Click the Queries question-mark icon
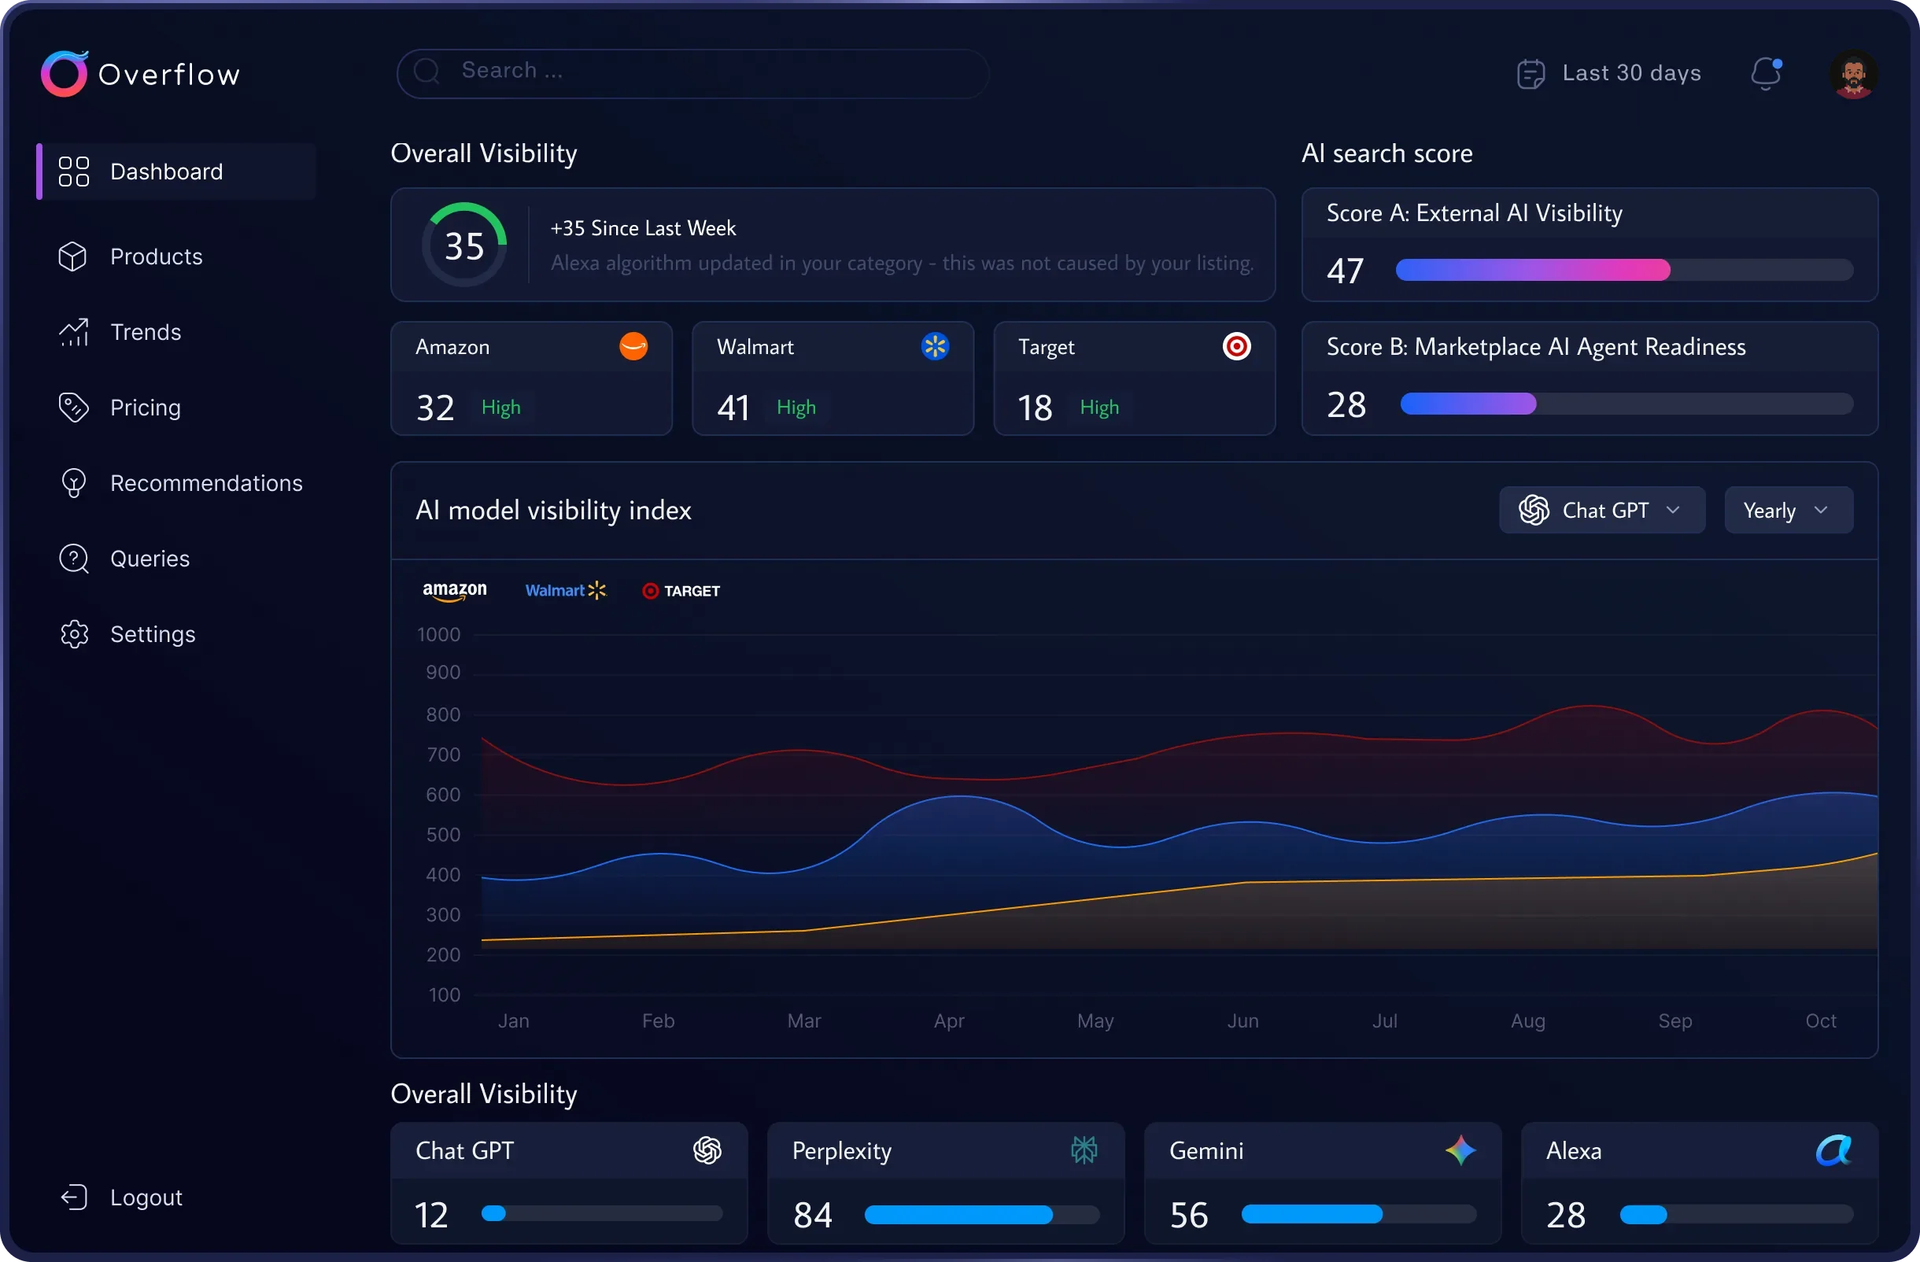The height and width of the screenshot is (1262, 1920). (73, 559)
